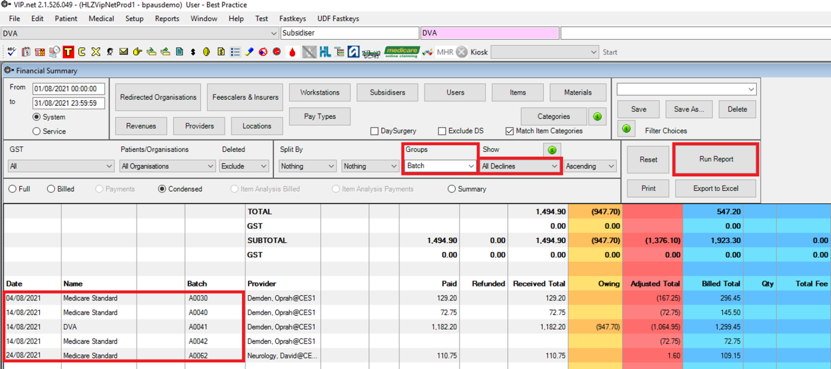Click the grey crossed-out toolbar icon
The height and width of the screenshot is (369, 831).
tap(309, 52)
